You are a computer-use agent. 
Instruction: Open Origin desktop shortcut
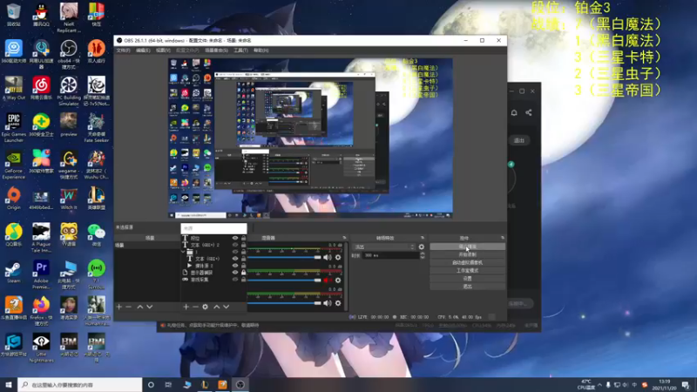(x=13, y=199)
